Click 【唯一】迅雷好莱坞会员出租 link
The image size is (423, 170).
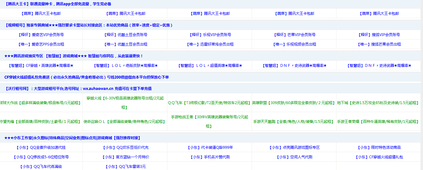(x=210, y=44)
